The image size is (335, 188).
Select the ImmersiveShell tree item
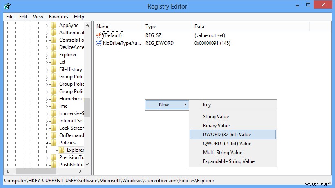coord(71,113)
